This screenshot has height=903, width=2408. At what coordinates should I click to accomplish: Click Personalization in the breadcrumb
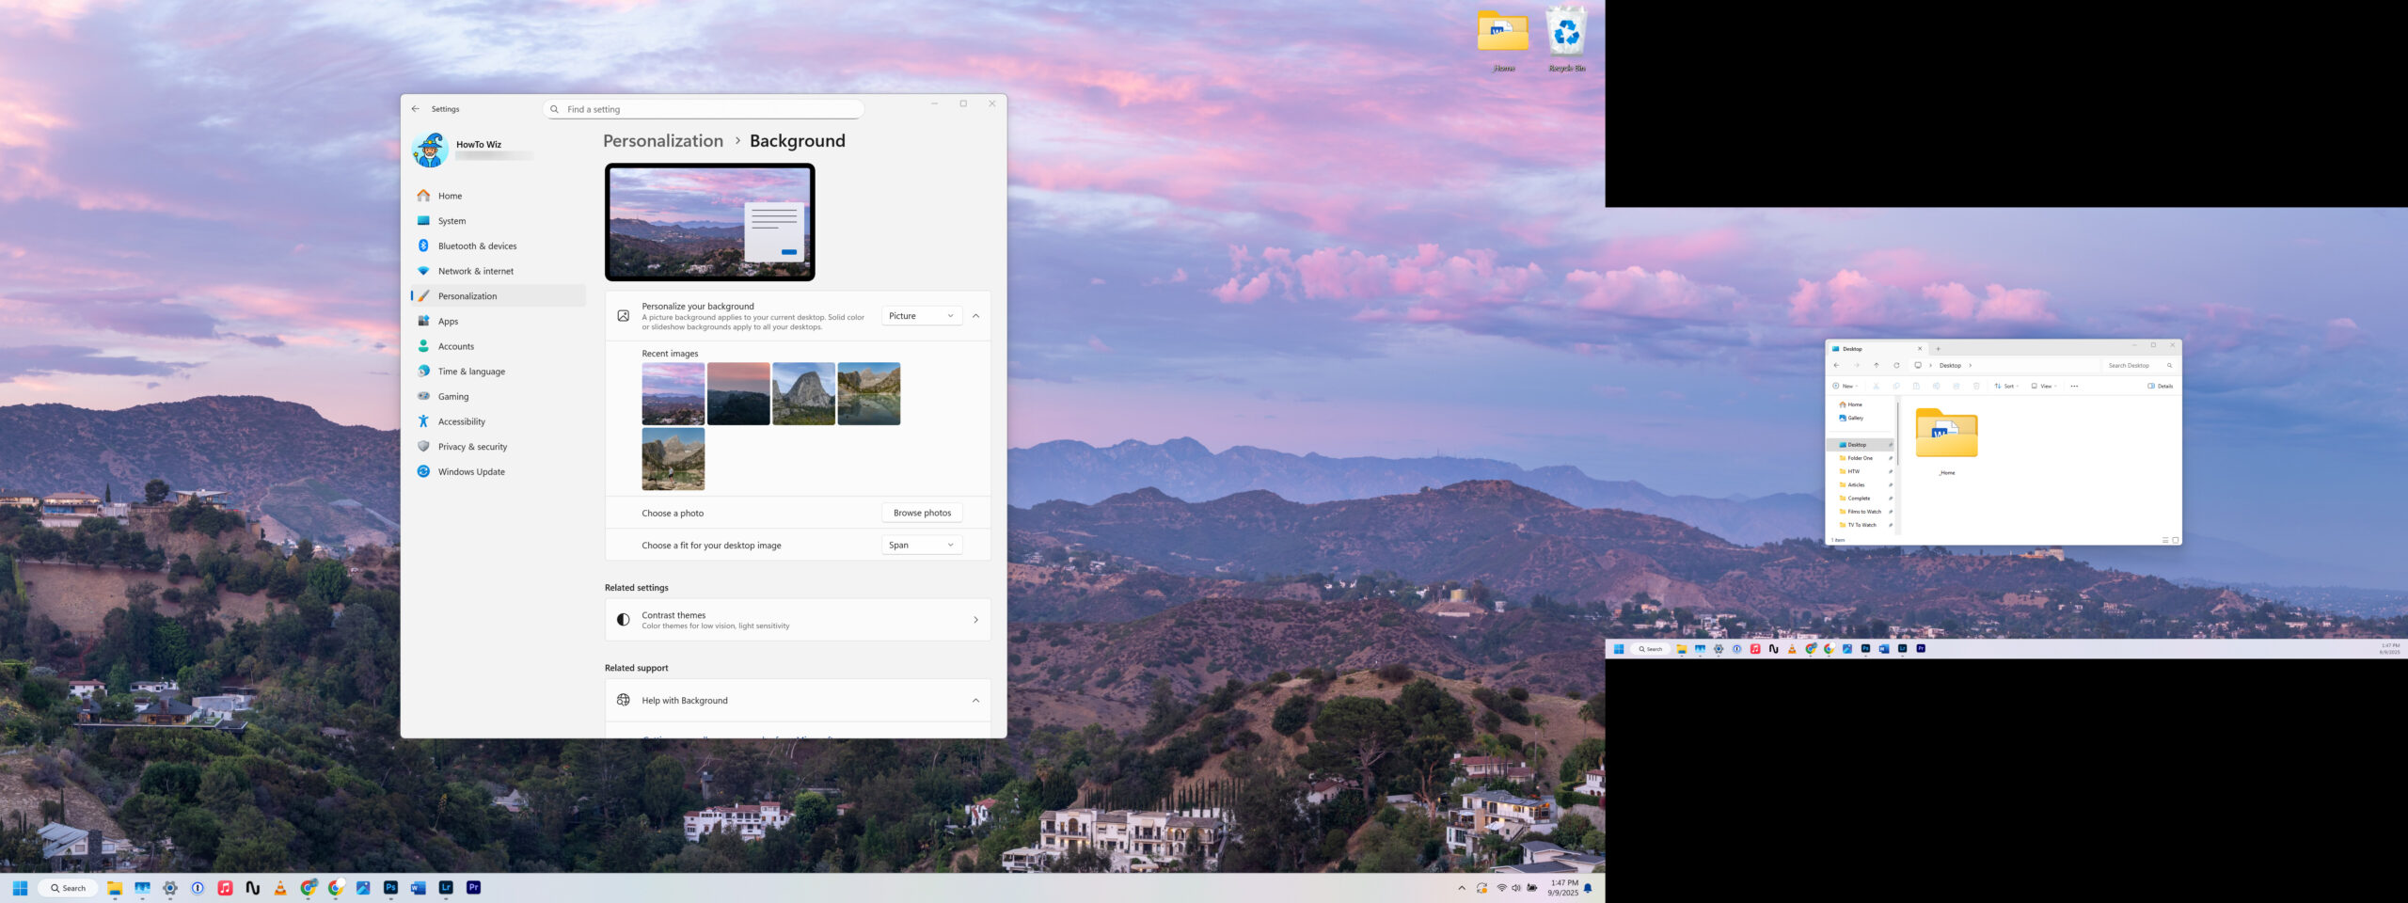pos(663,141)
